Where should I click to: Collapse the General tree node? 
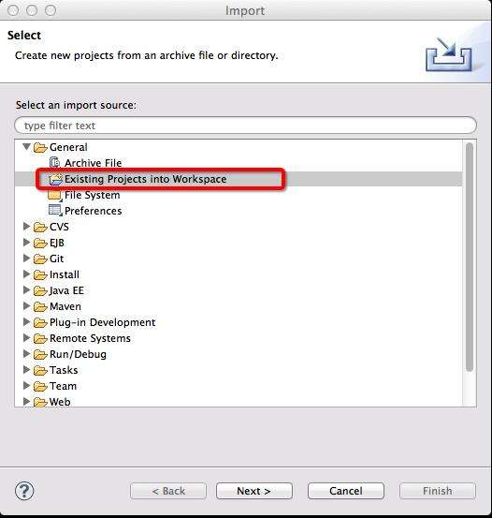point(27,147)
